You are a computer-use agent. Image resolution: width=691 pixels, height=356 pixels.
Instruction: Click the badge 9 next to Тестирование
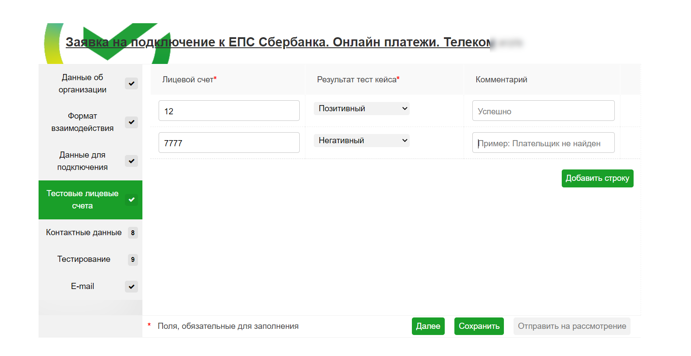pyautogui.click(x=133, y=260)
